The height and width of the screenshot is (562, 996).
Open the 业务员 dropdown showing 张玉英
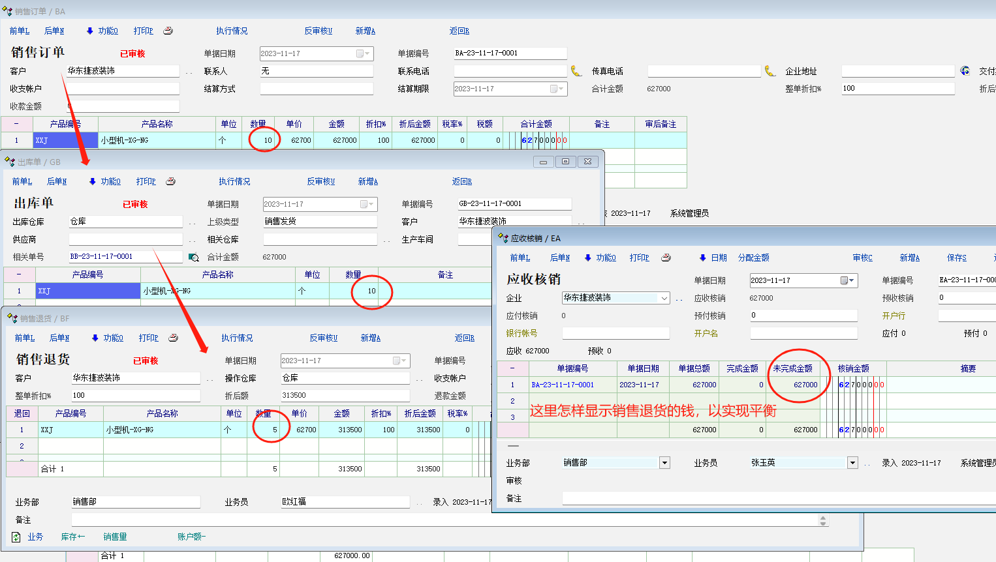pyautogui.click(x=852, y=463)
